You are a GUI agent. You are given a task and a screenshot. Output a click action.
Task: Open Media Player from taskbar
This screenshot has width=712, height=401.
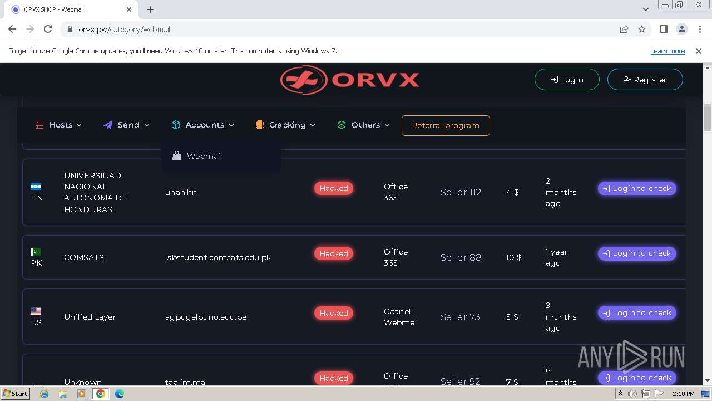(82, 394)
